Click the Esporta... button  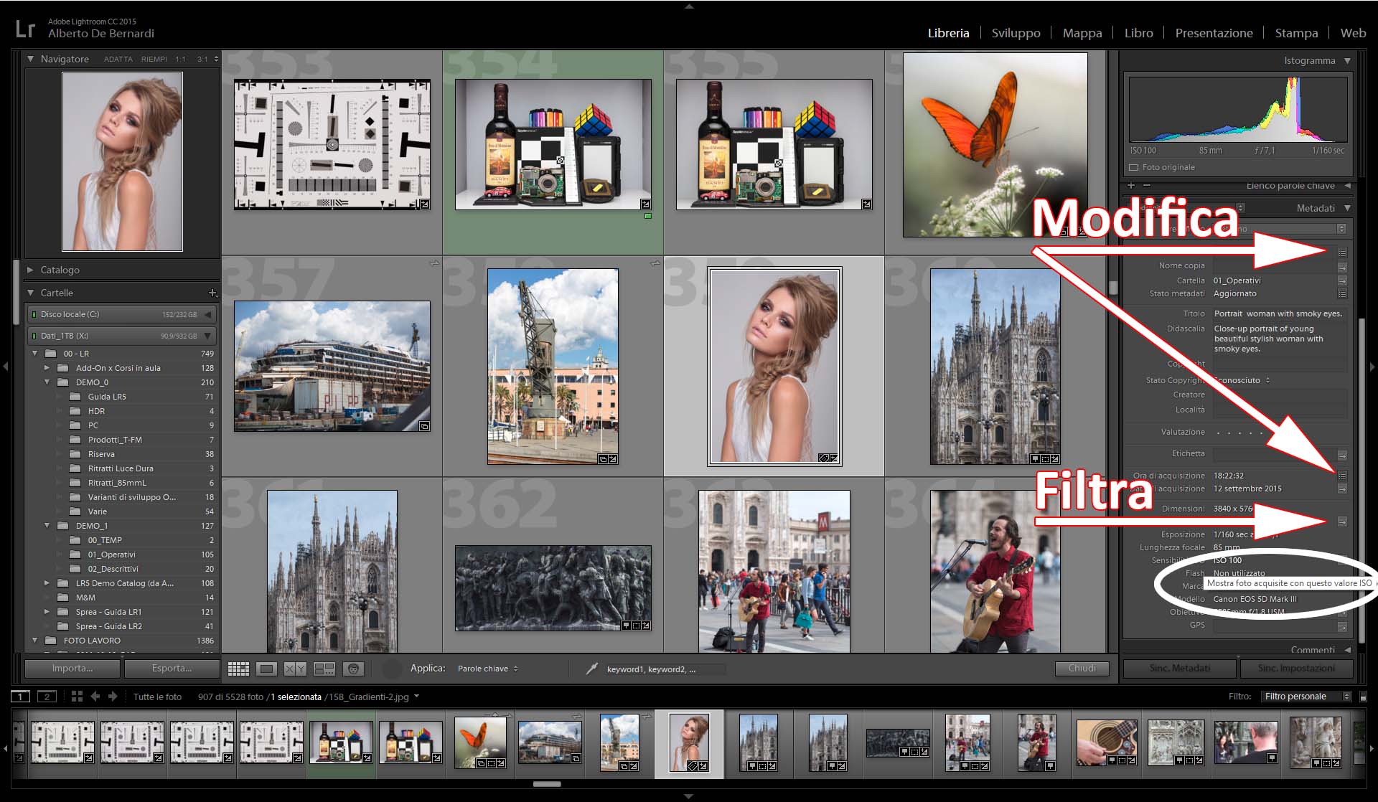[172, 668]
